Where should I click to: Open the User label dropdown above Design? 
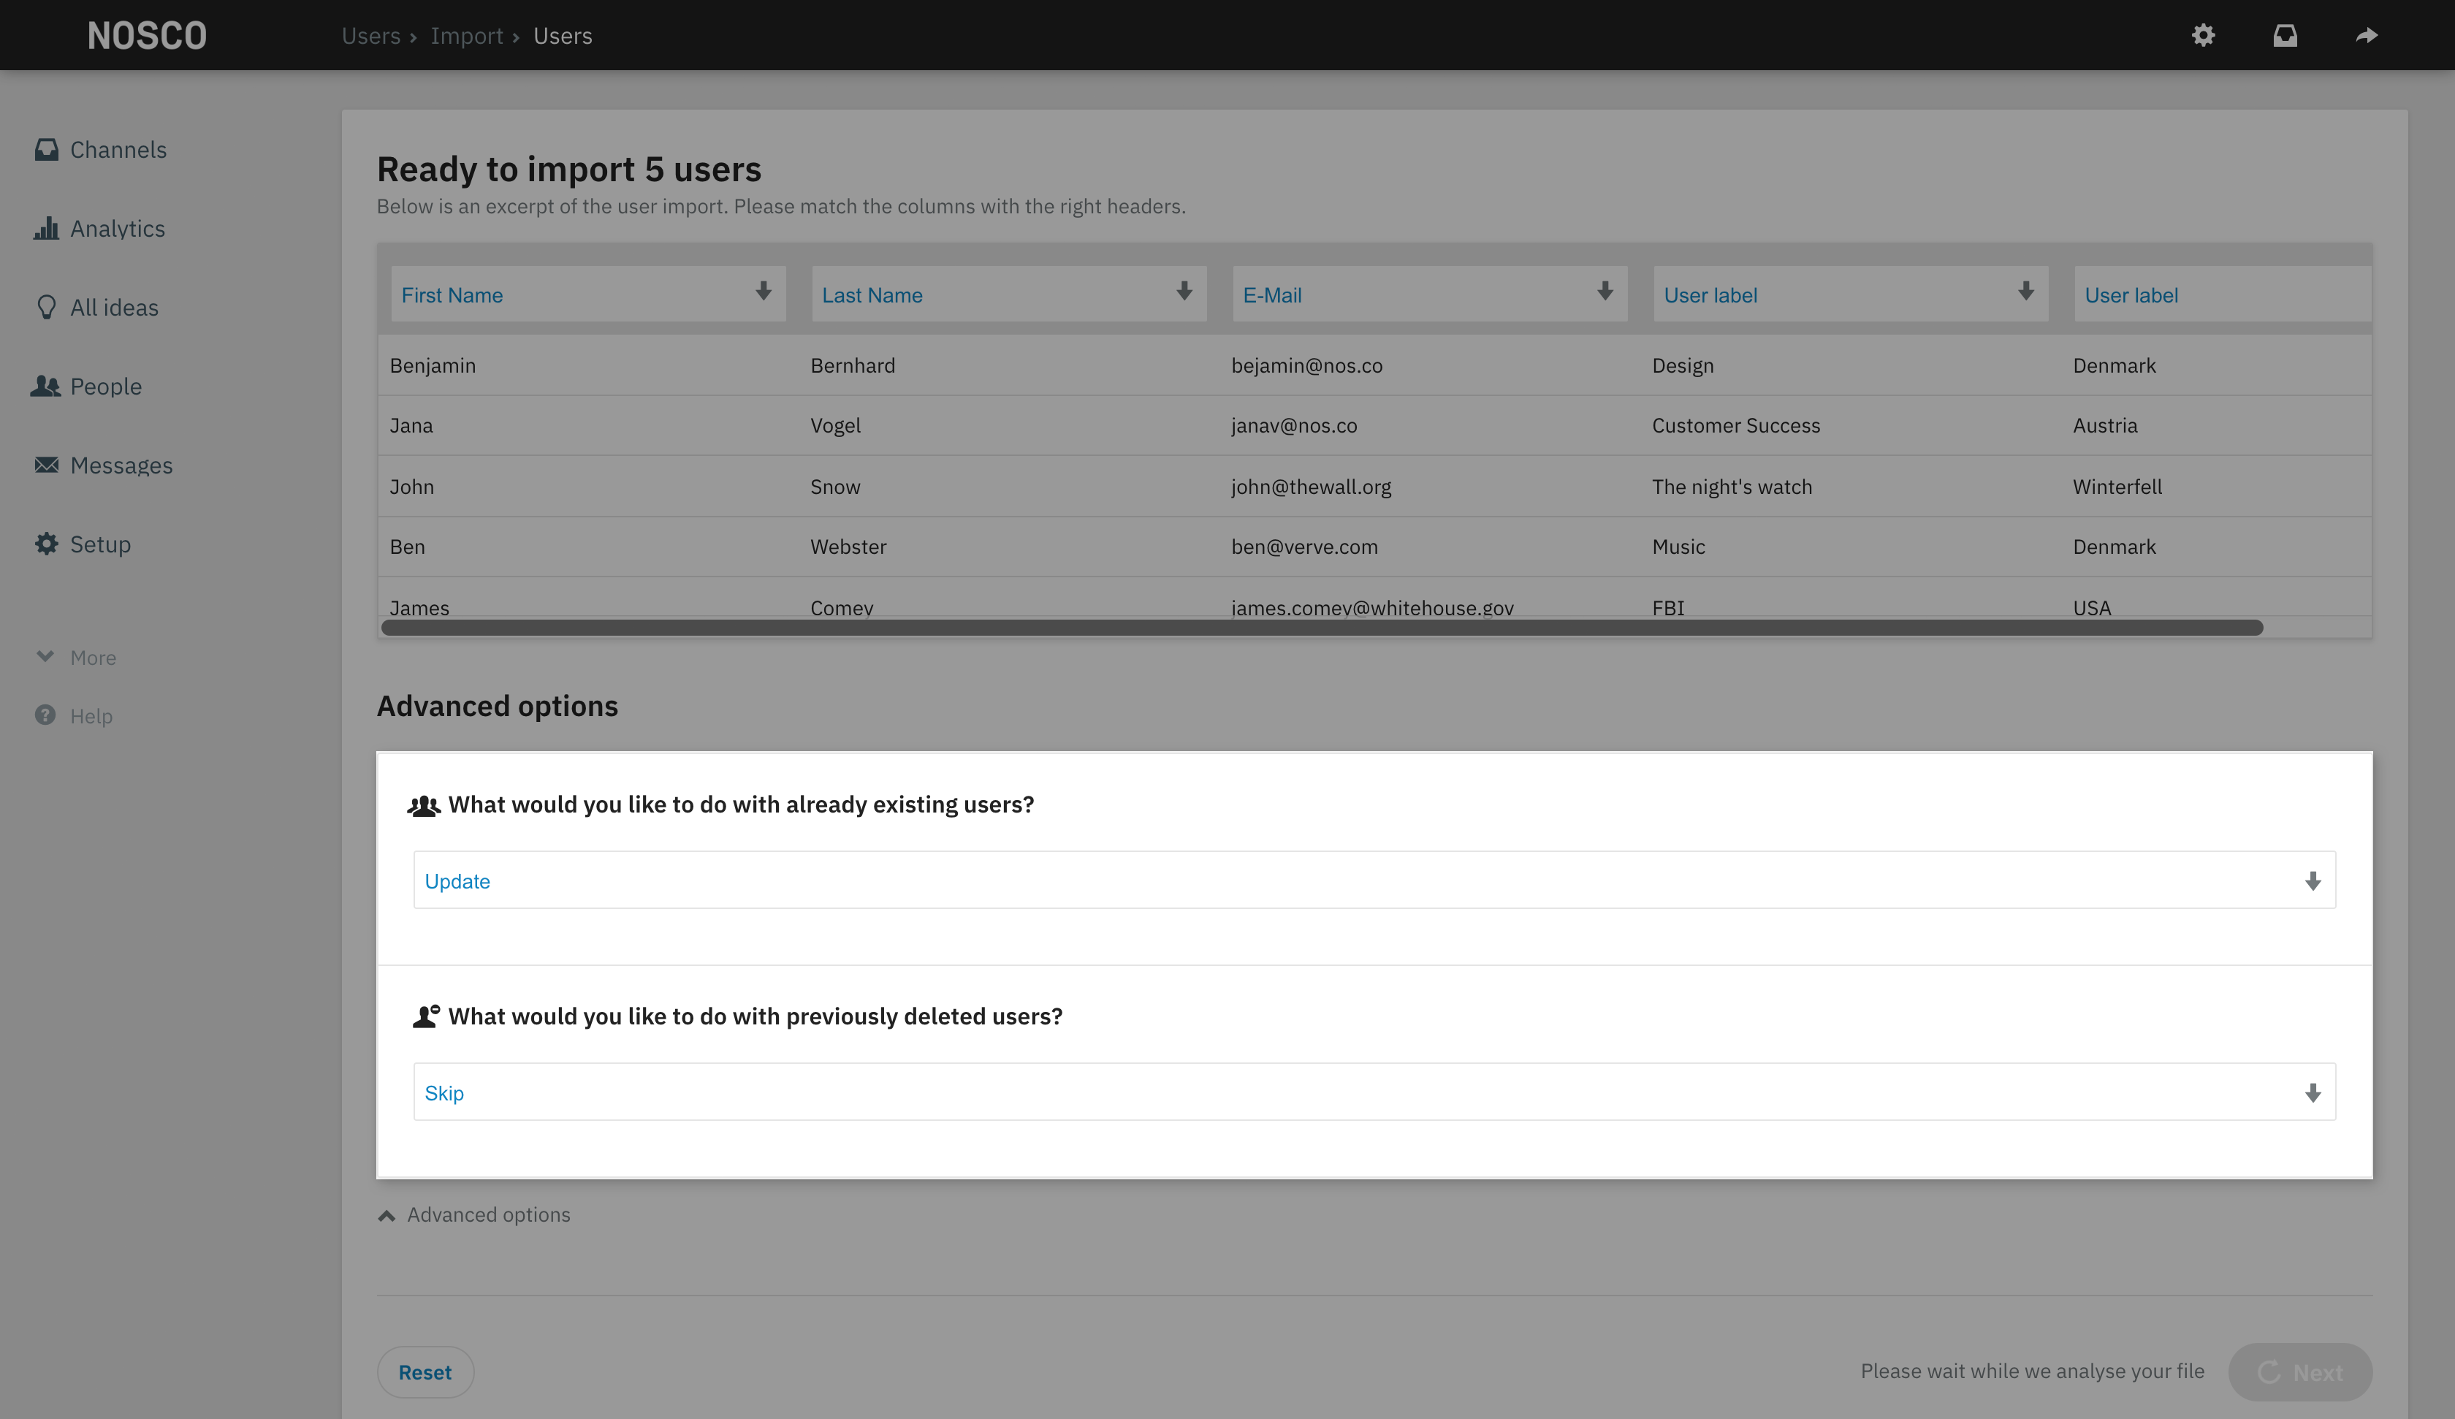1851,294
